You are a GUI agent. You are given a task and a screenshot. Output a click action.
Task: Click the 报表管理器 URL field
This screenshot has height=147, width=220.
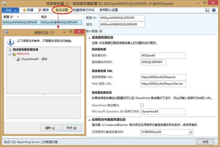pyautogui.click(x=163, y=77)
